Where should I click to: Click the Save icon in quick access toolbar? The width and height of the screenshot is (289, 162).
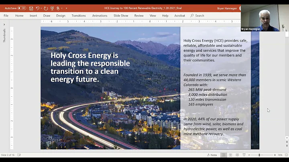[x=31, y=8]
